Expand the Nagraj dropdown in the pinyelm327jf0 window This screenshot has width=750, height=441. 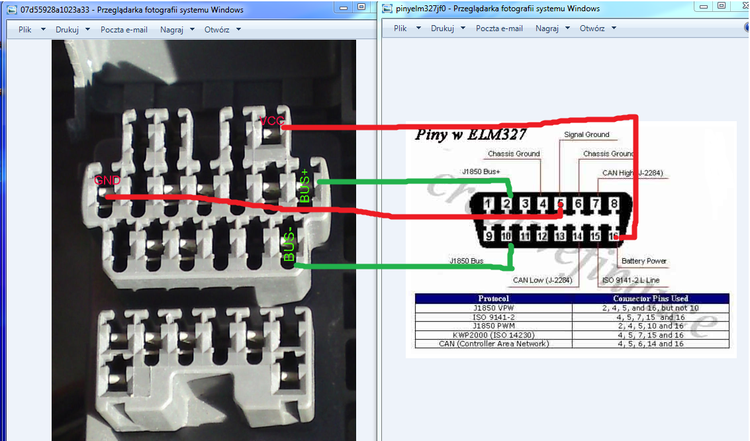[552, 28]
